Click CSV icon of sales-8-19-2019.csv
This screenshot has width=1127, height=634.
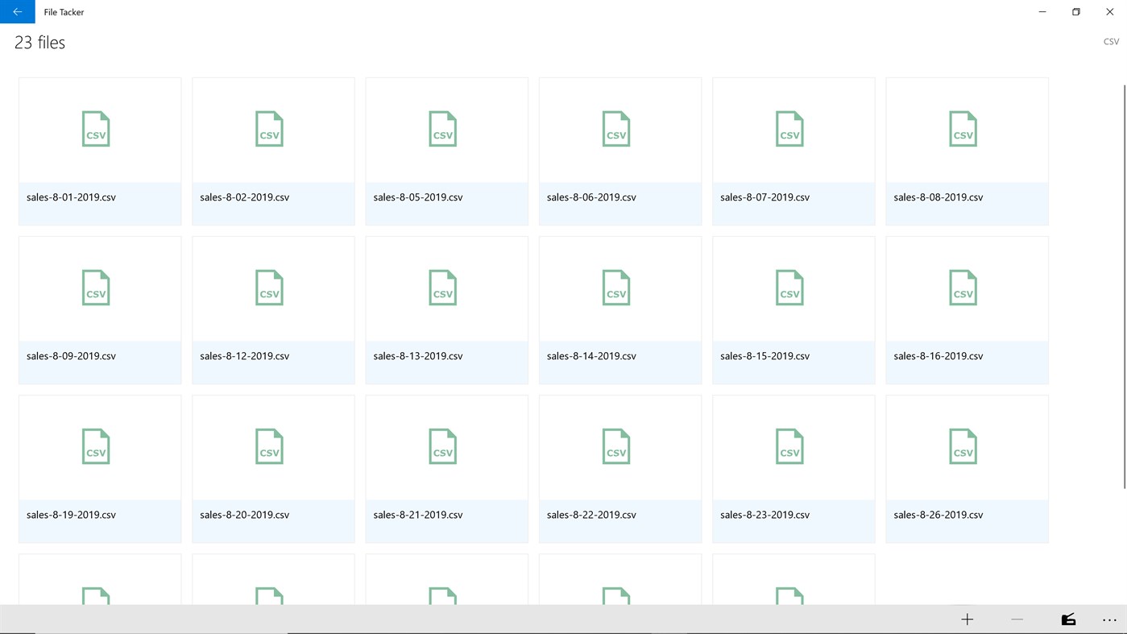pos(96,446)
